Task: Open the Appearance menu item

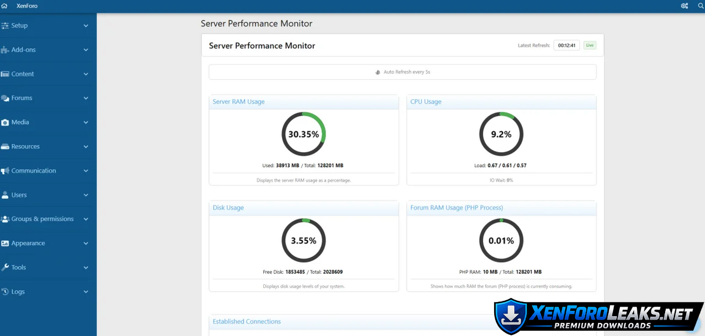Action: click(28, 243)
